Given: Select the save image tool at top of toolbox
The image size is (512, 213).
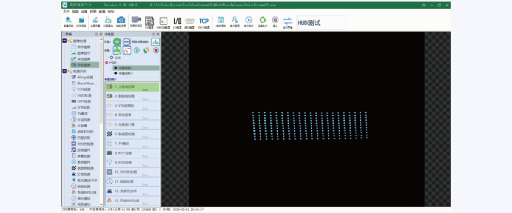Looking at the screenshot, I should [81, 47].
